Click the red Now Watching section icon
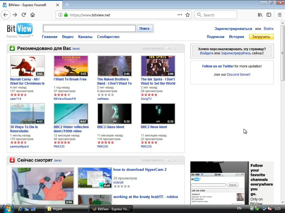 click(x=12, y=160)
